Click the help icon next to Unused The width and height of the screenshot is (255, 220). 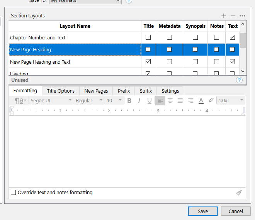(x=239, y=80)
